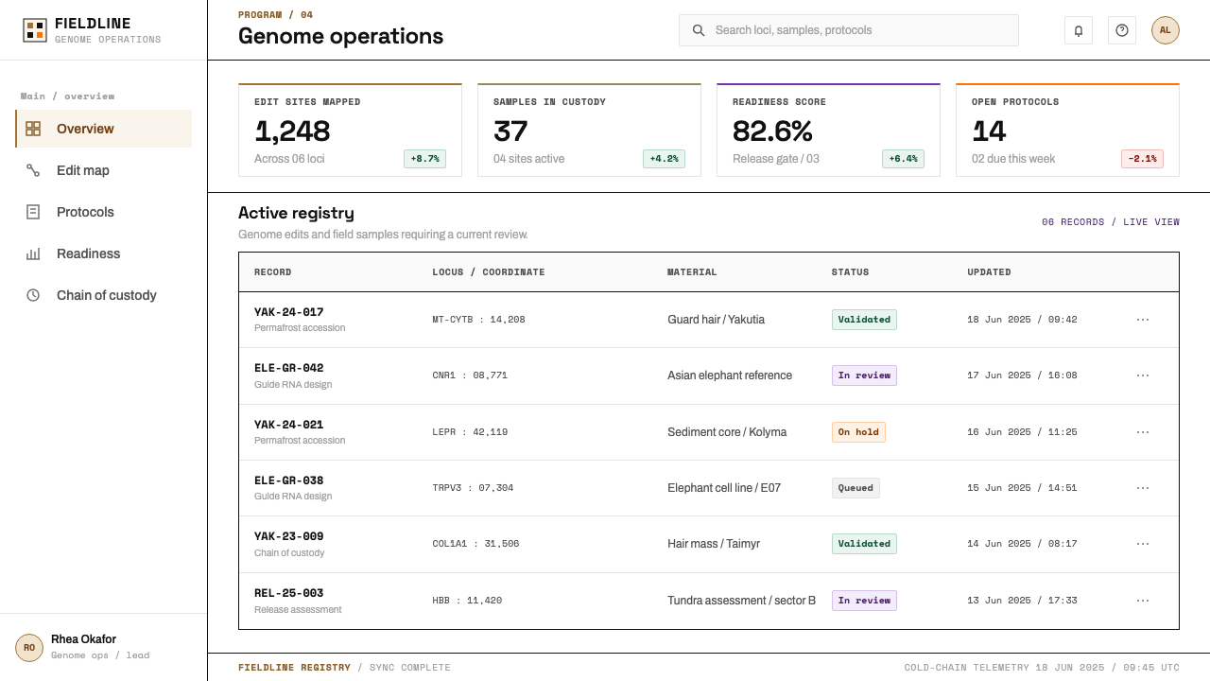Click the Readiness bar chart icon
This screenshot has height=681, width=1210.
coord(33,253)
